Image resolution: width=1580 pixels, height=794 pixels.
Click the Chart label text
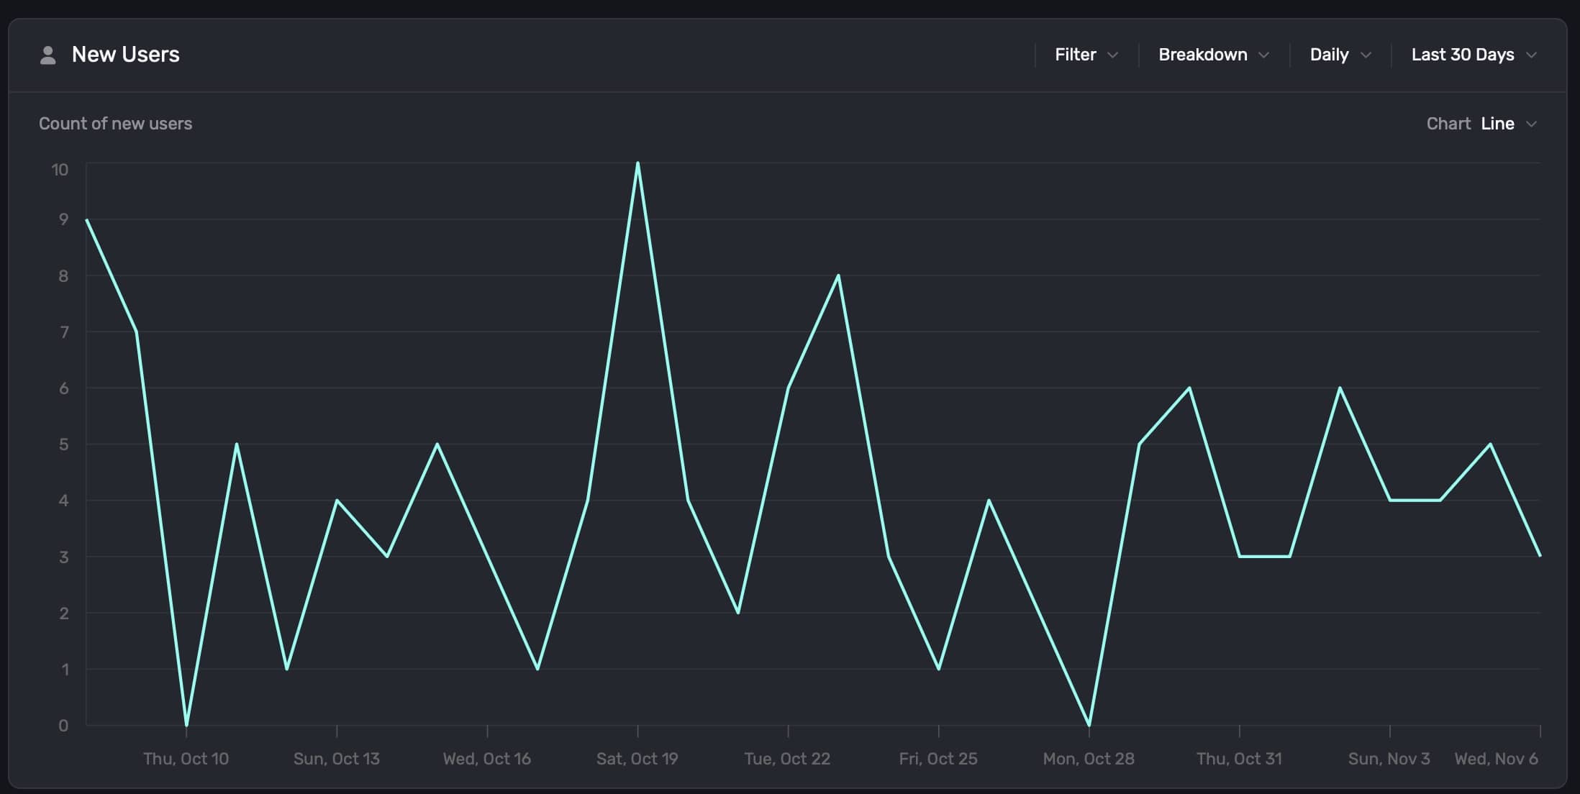1448,124
